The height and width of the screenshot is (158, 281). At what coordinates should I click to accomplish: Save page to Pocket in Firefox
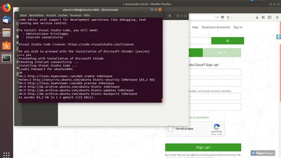coord(223,18)
